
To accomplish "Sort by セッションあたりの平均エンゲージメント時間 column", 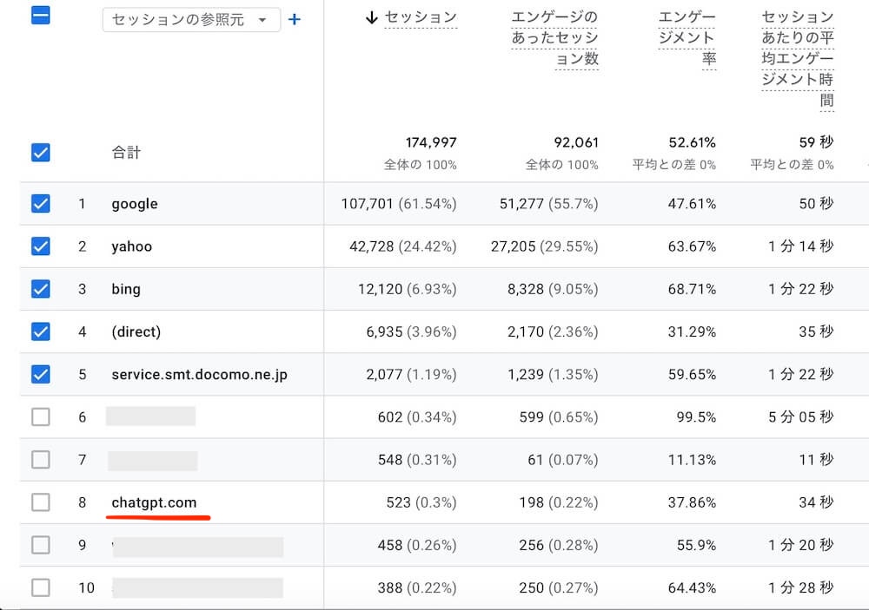I will pos(797,59).
